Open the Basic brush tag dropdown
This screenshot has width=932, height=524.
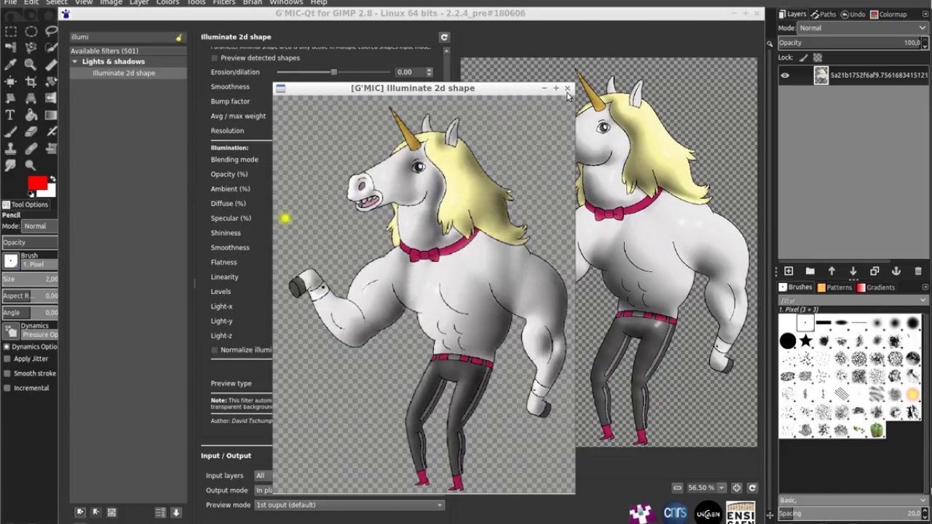pos(853,501)
